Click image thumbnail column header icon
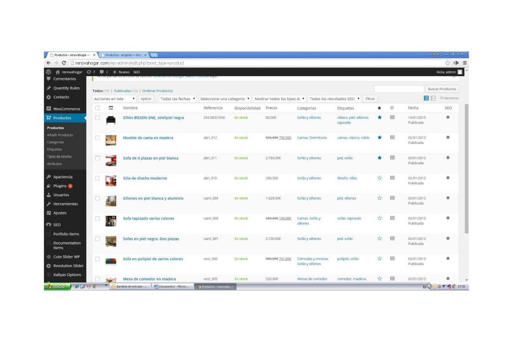This screenshot has width=511, height=361. coord(111,108)
